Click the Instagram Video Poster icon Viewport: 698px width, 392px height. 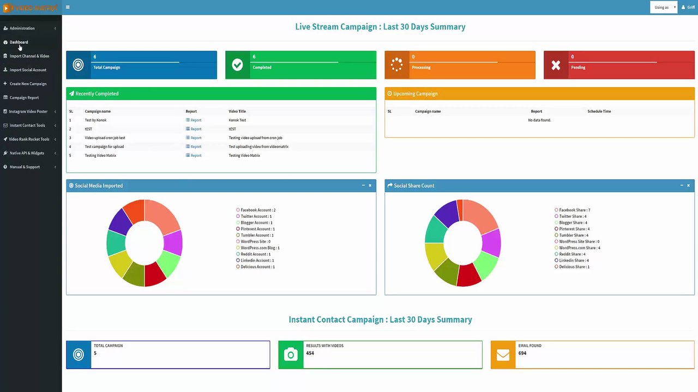[x=5, y=112]
